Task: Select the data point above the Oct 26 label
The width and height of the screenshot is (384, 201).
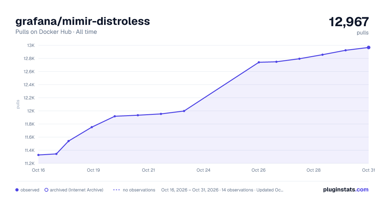Action: click(259, 62)
